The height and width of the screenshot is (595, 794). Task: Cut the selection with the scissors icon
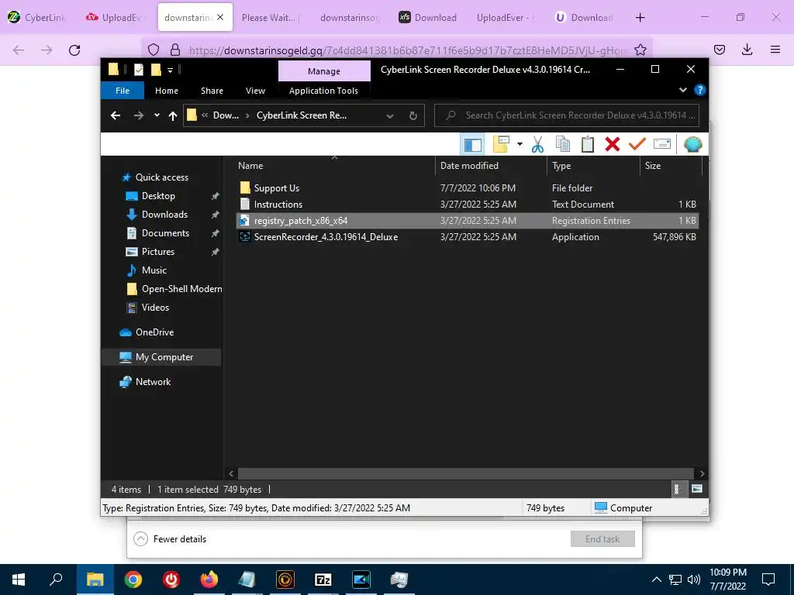[x=538, y=145]
